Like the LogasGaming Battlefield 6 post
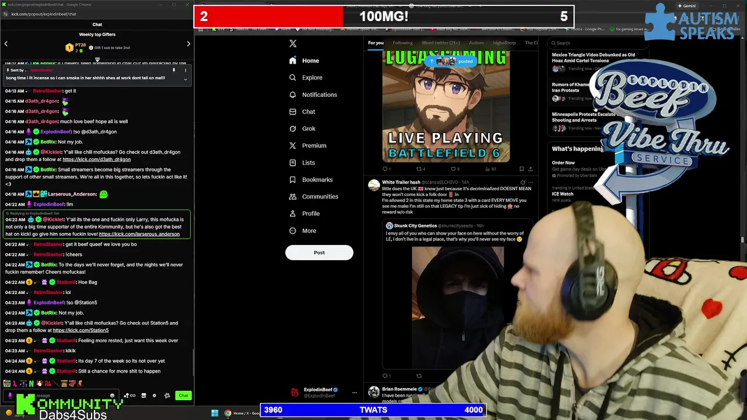Screen dimensions: 747x420 pyautogui.click(x=453, y=169)
